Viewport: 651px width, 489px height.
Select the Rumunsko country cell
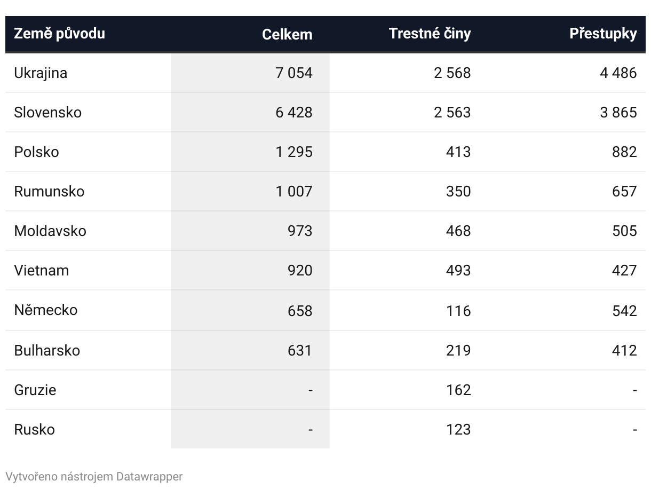(x=49, y=191)
